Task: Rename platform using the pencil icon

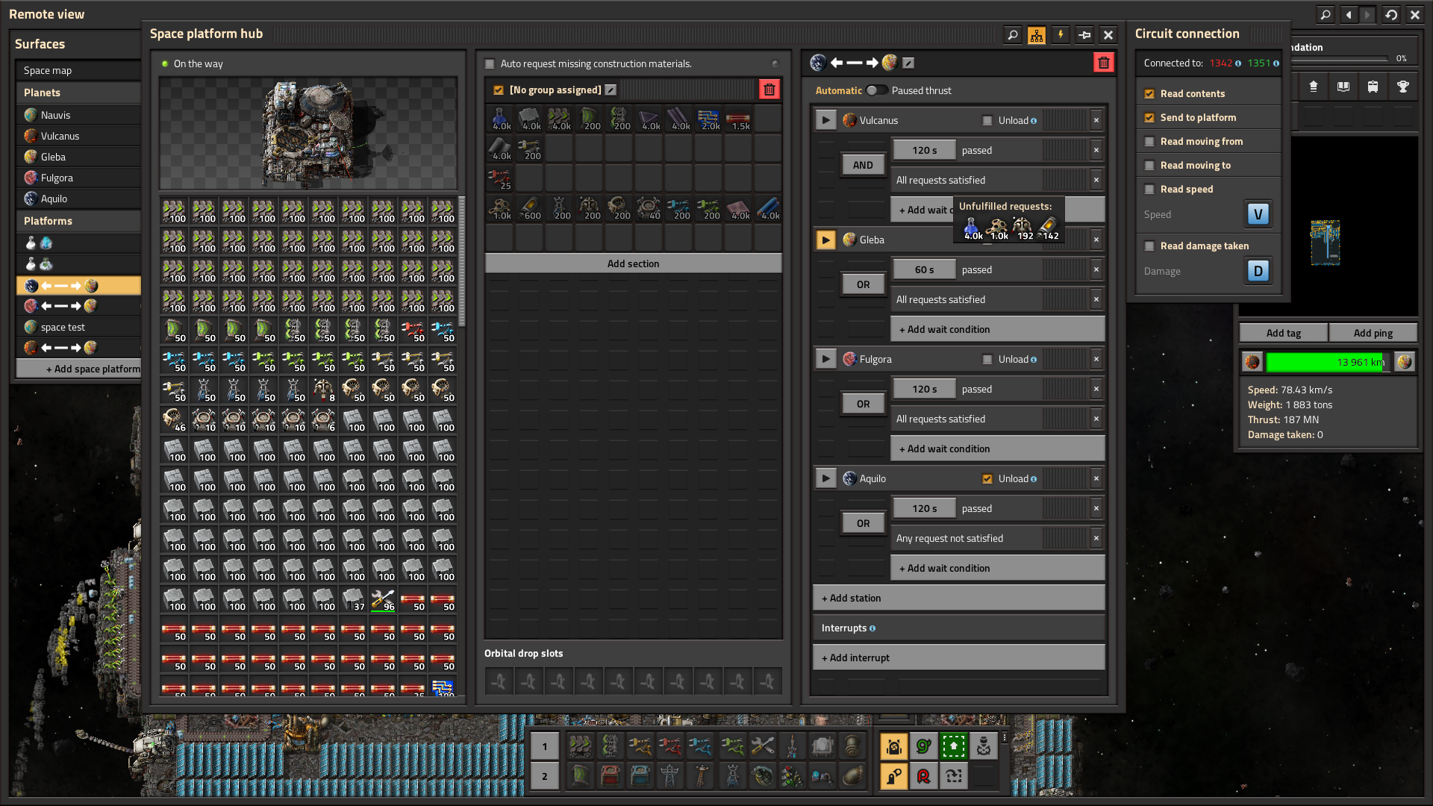Action: pyautogui.click(x=908, y=63)
